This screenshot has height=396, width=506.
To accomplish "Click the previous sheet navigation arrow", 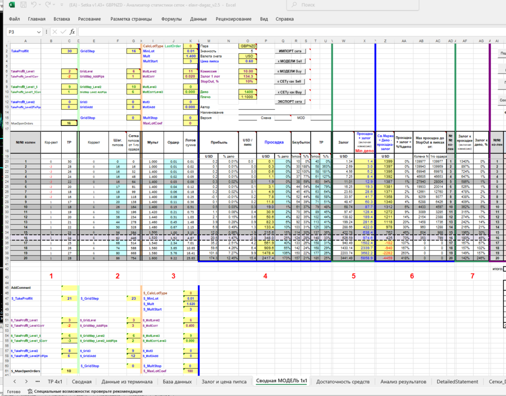I will coord(15,381).
